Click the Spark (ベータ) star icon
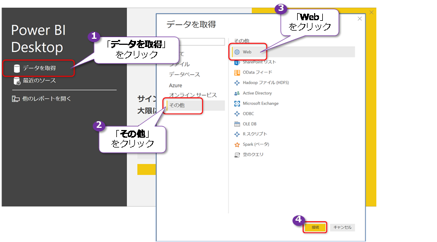This screenshot has width=437, height=242. coord(237,144)
